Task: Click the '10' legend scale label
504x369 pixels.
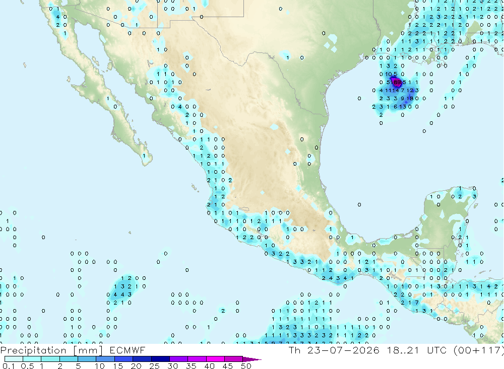Action: coord(100,366)
